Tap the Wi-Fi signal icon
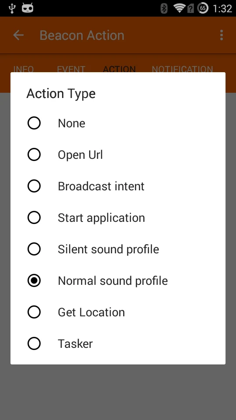The height and width of the screenshot is (420, 236). [179, 8]
